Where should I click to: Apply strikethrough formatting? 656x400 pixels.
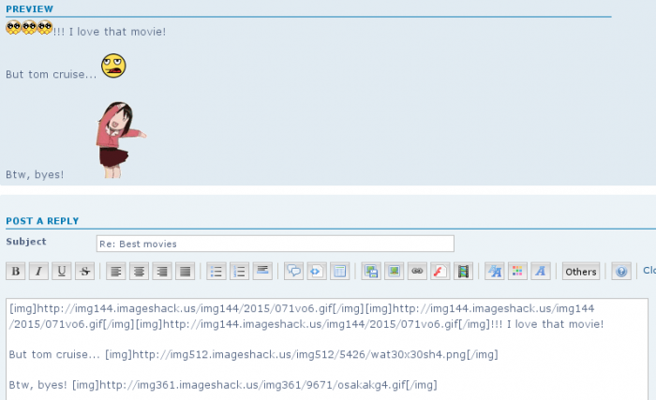coord(85,271)
